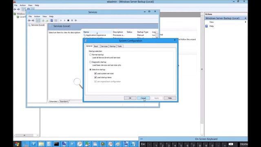This screenshot has width=261, height=147.
Task: Switch to Standard tab in Services window
Action: (x=64, y=102)
